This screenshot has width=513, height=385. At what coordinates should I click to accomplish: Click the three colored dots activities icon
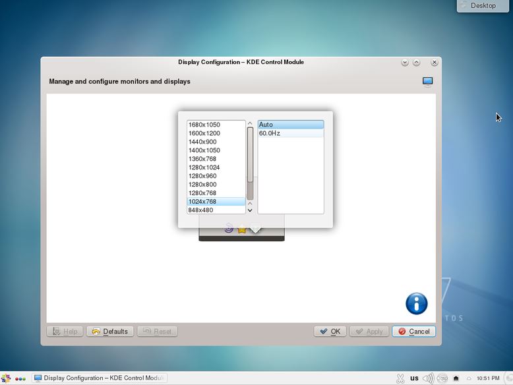(20, 379)
